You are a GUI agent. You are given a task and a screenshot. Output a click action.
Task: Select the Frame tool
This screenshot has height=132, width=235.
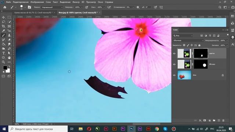pos(9,26)
